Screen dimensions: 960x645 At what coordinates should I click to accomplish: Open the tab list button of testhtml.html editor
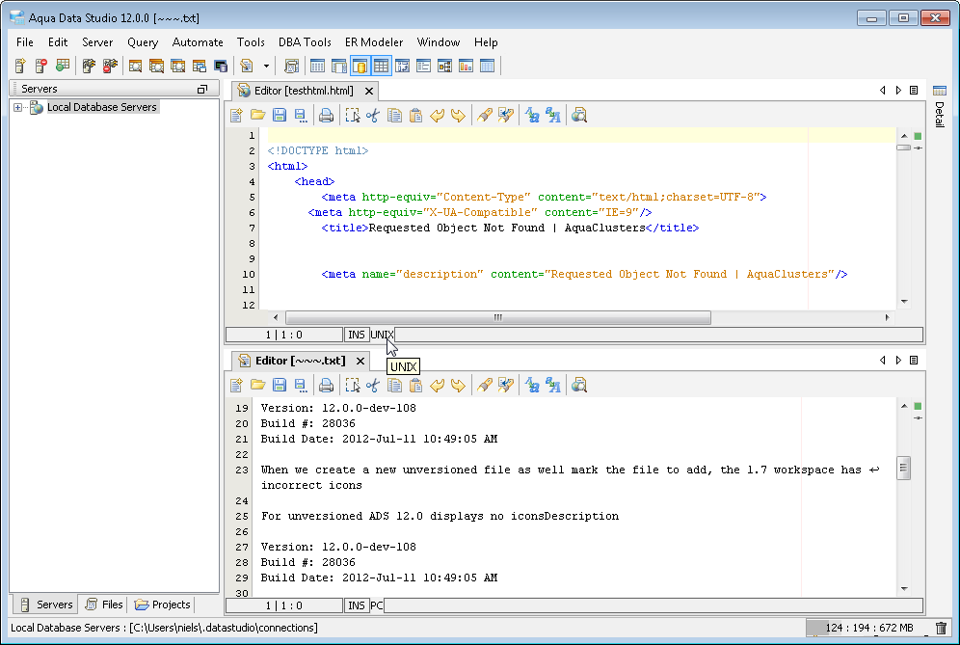pos(914,90)
